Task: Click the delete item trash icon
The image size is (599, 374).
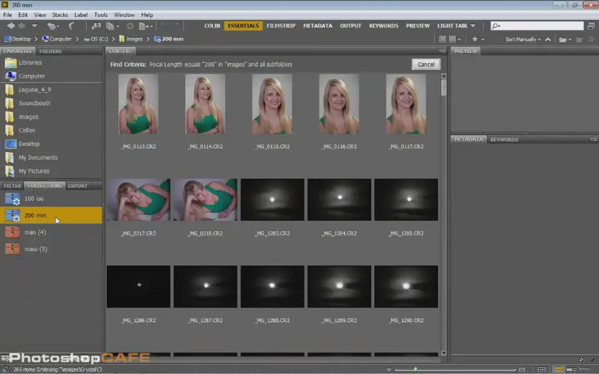Action: 591,39
